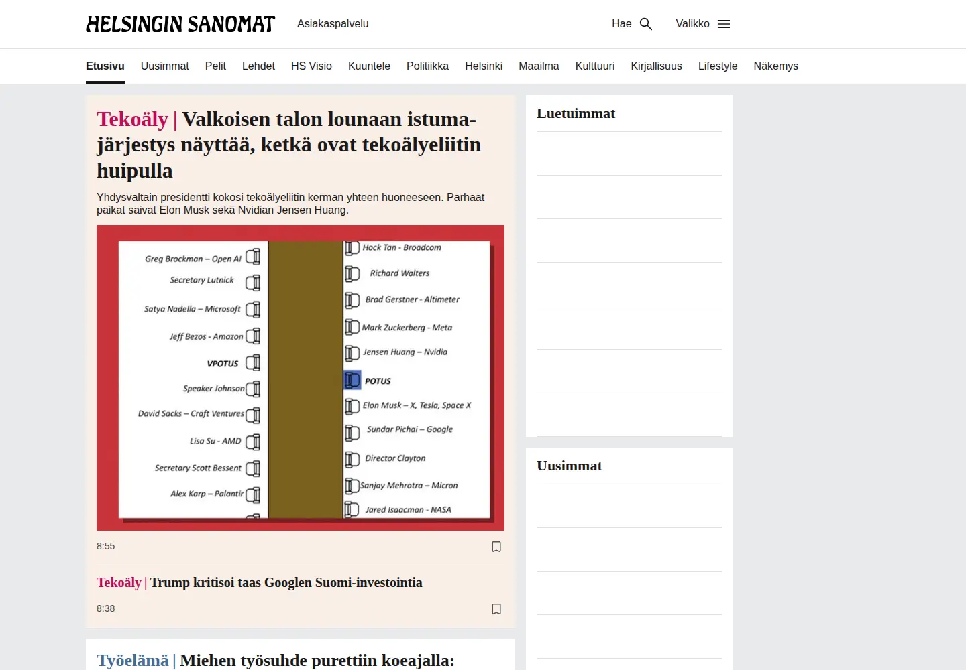Image resolution: width=966 pixels, height=670 pixels.
Task: Navigate to Maailma section
Action: (539, 66)
